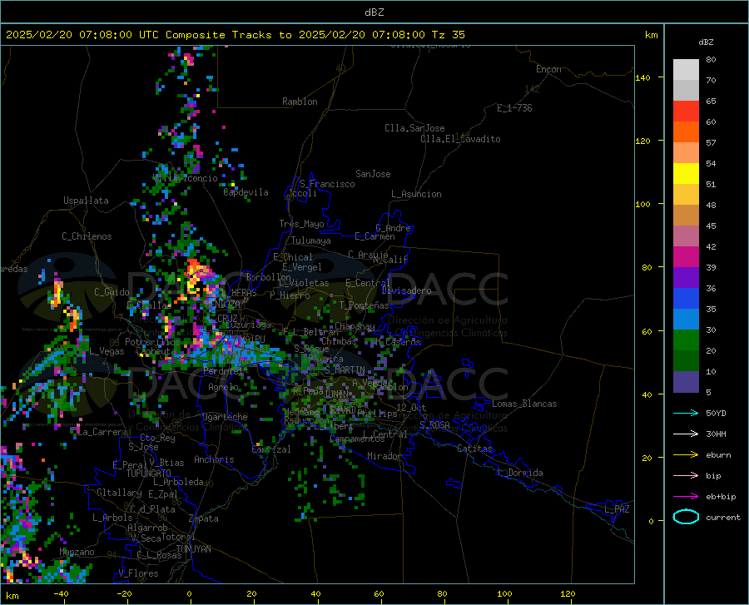Click the TUPUNGATO map label

[149, 474]
